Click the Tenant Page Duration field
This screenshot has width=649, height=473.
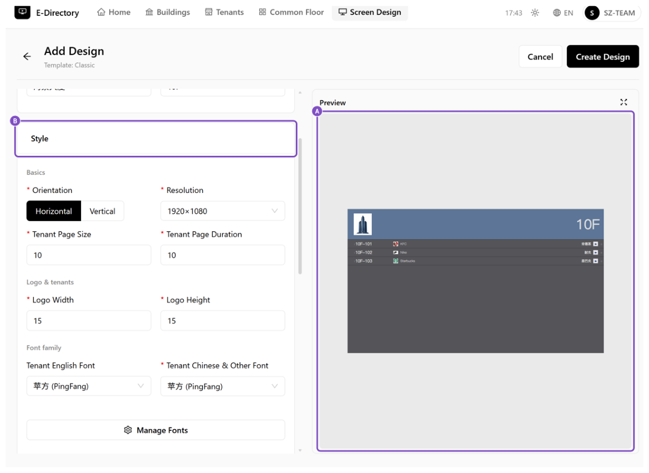pos(223,255)
